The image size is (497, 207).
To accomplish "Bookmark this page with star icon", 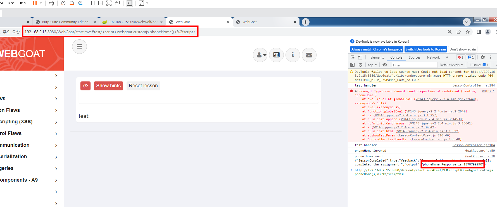I will click(x=468, y=32).
